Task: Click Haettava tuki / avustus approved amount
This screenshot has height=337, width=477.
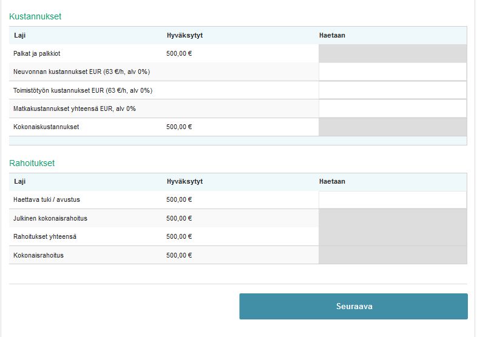Action: tap(179, 199)
